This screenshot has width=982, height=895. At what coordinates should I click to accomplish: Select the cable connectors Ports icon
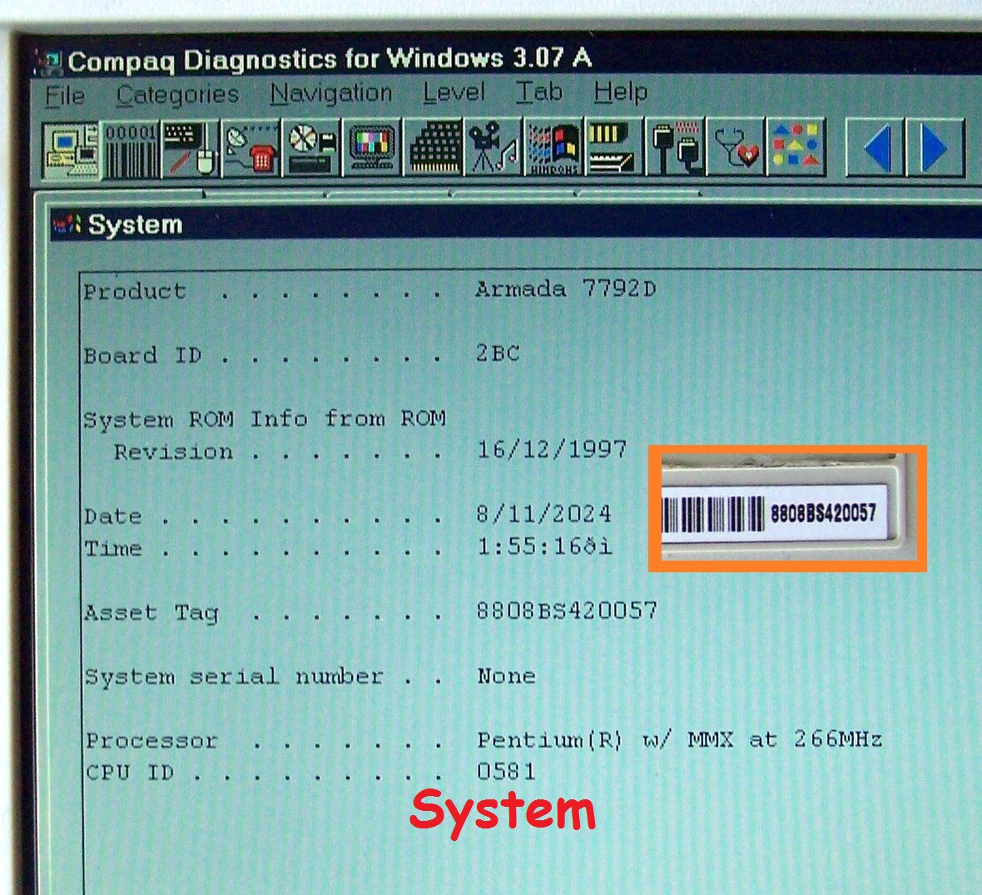[675, 147]
